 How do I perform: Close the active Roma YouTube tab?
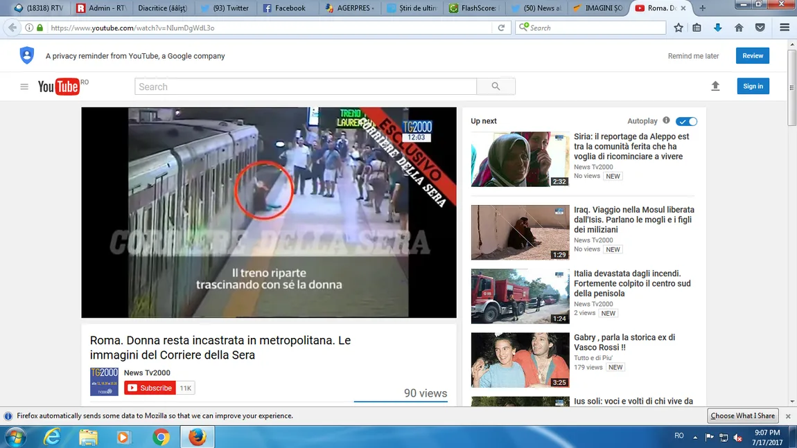click(683, 8)
